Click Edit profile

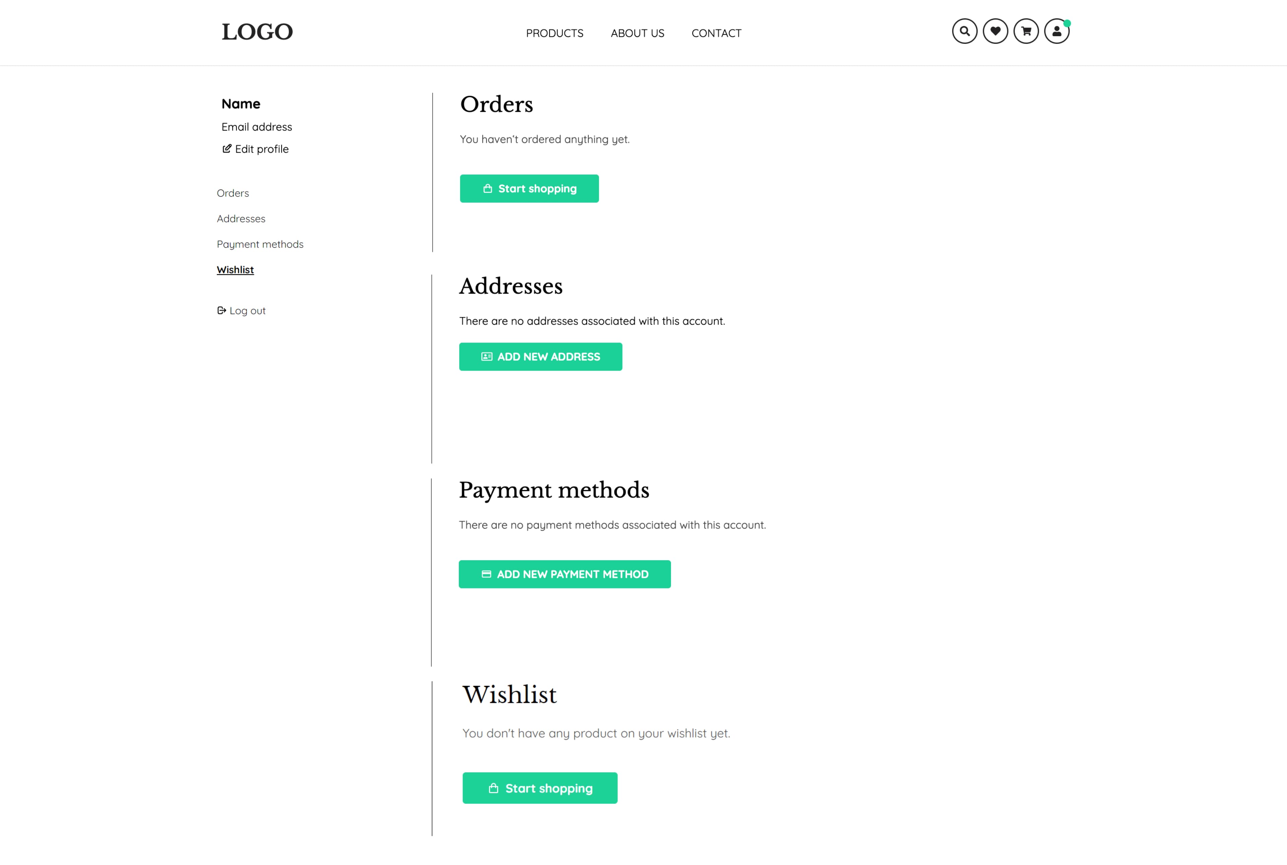[261, 148]
